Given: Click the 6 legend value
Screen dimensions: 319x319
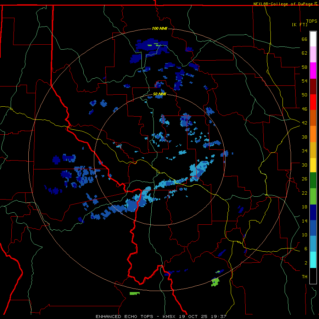Looking at the screenshot, I should tap(306, 248).
